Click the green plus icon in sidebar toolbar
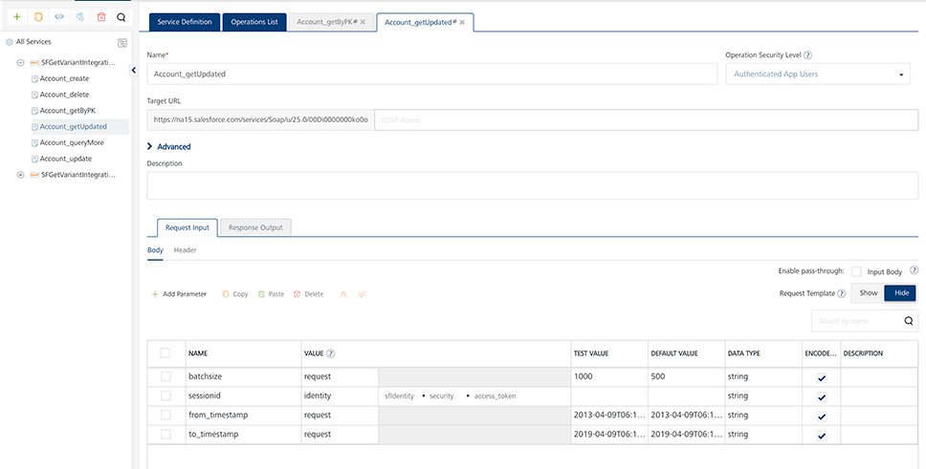Image resolution: width=926 pixels, height=469 pixels. click(16, 17)
